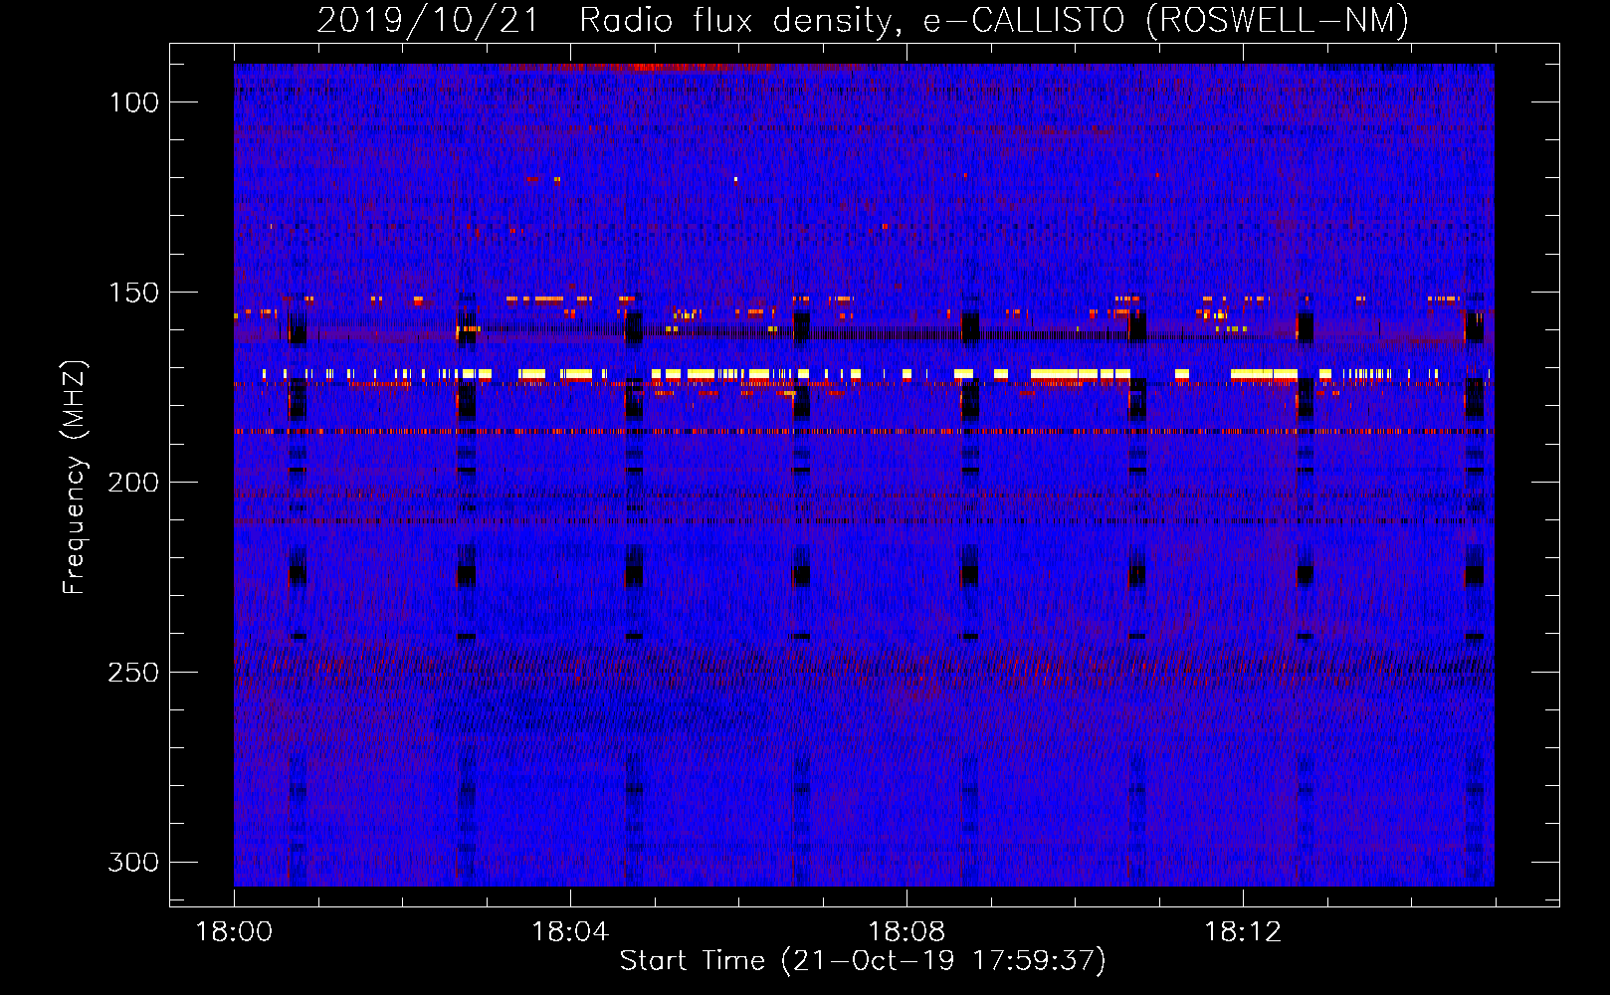Image resolution: width=1610 pixels, height=995 pixels.
Task: Select the '200' frequency tick label
Action: click(x=133, y=483)
